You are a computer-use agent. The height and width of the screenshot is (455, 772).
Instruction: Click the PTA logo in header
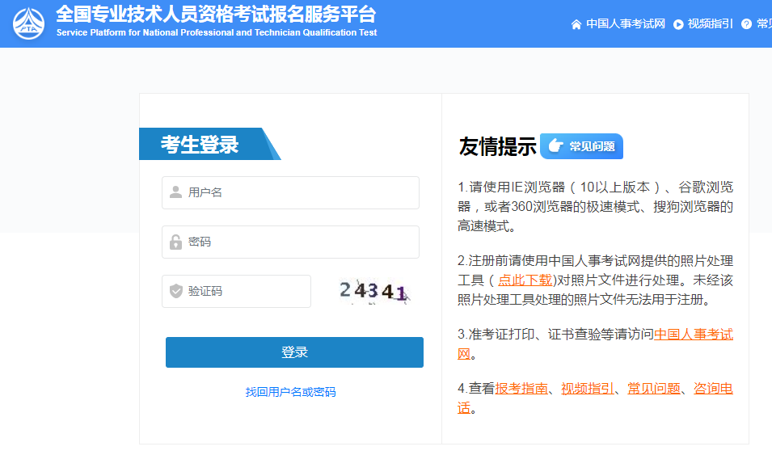click(28, 23)
